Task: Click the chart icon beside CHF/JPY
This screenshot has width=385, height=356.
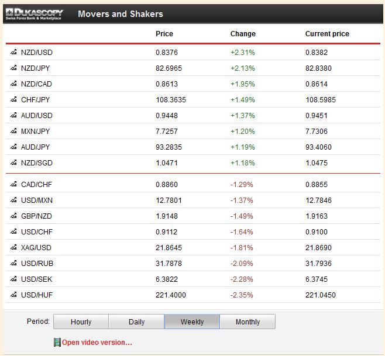Action: click(13, 99)
